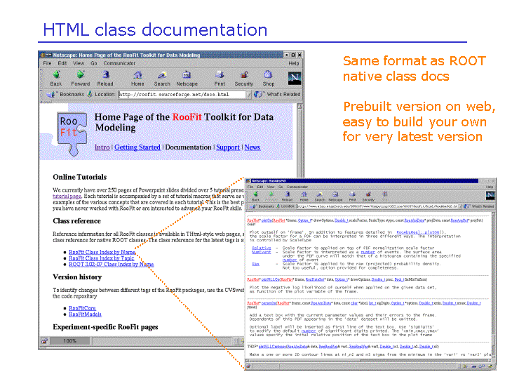505x379 pixels.
Task: Open the RooFitModels link
Action: (85, 314)
